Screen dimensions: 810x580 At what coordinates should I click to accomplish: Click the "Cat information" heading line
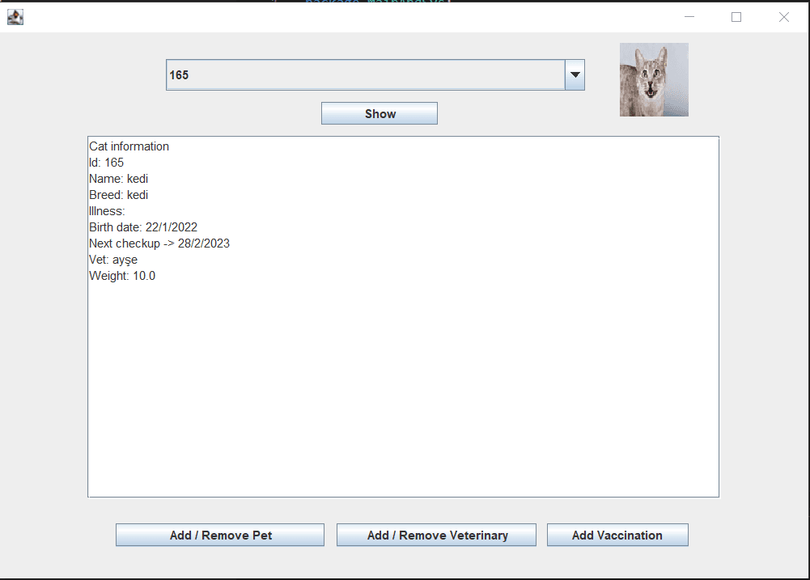[x=129, y=146]
